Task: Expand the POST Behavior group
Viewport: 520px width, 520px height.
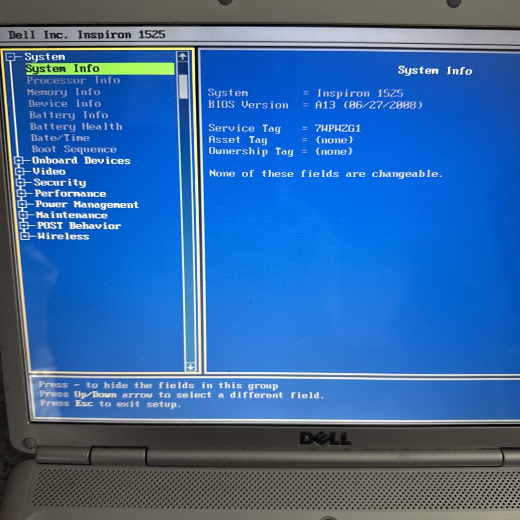Action: click(x=24, y=226)
